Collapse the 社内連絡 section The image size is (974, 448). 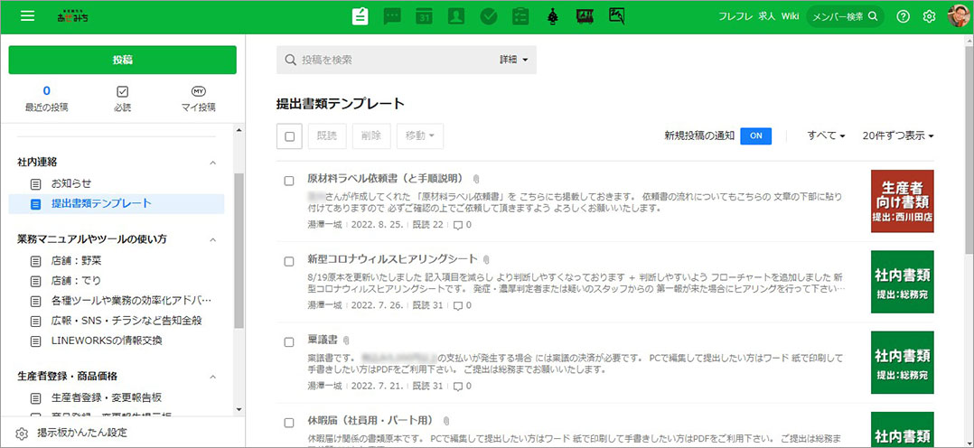[213, 163]
